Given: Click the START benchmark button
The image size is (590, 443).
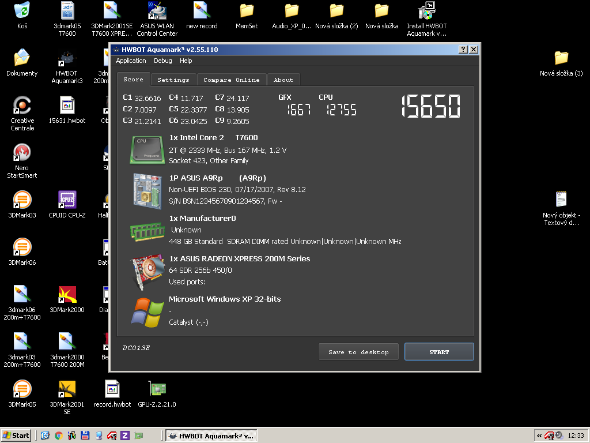Looking at the screenshot, I should [x=439, y=352].
